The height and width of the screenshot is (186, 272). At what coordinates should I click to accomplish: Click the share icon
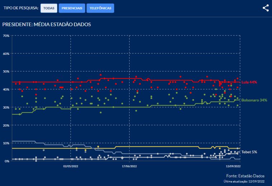pyautogui.click(x=266, y=8)
